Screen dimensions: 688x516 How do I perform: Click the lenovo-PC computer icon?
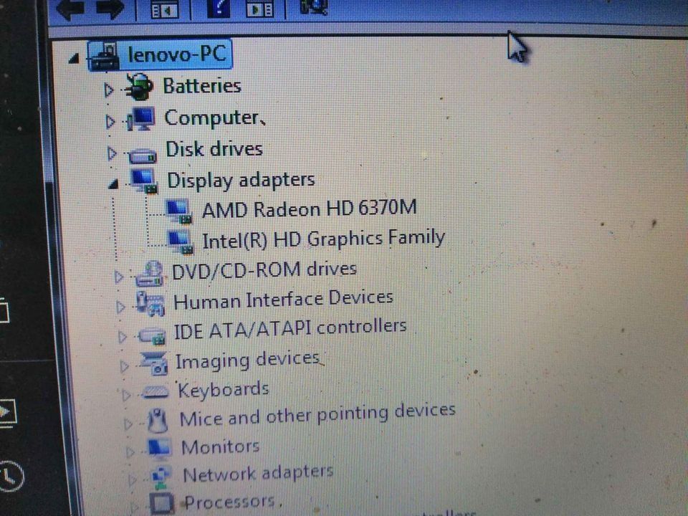coord(105,56)
